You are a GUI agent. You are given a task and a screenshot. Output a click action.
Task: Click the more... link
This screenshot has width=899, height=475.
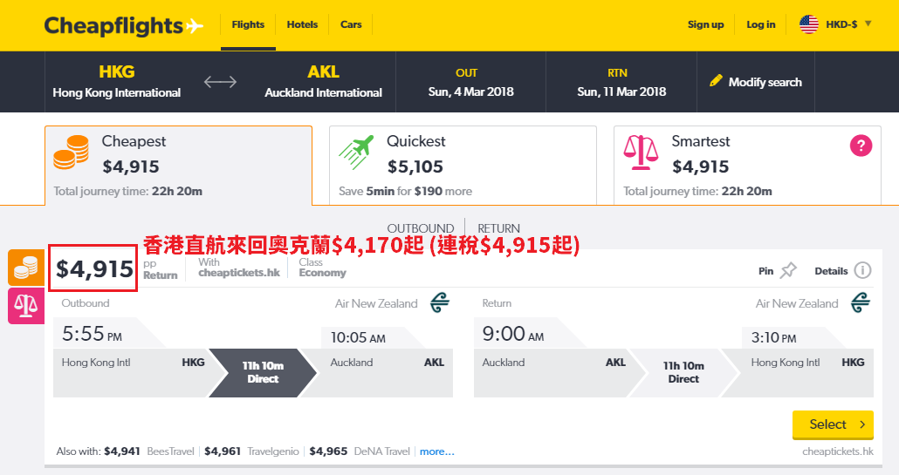coord(437,451)
